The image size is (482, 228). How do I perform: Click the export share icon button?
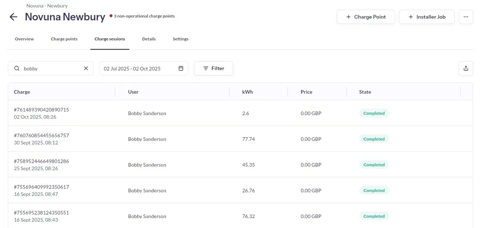pyautogui.click(x=465, y=68)
